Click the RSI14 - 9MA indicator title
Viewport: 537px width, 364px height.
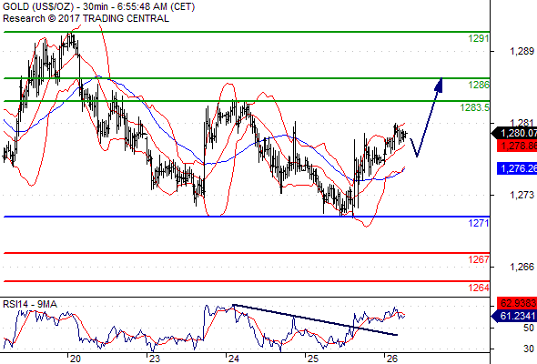30,304
